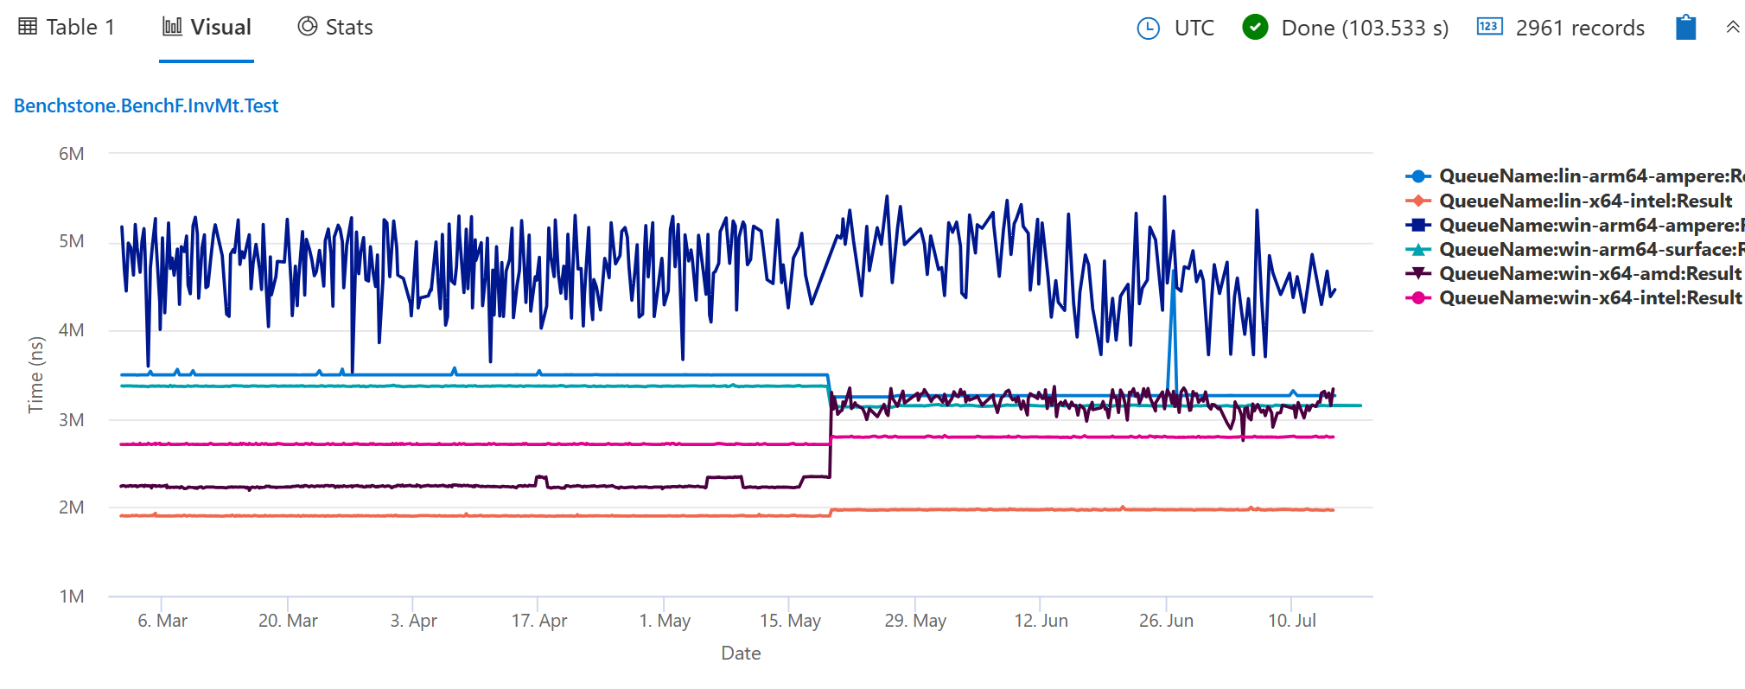
Task: Click the UTC clock icon
Action: click(x=1147, y=28)
